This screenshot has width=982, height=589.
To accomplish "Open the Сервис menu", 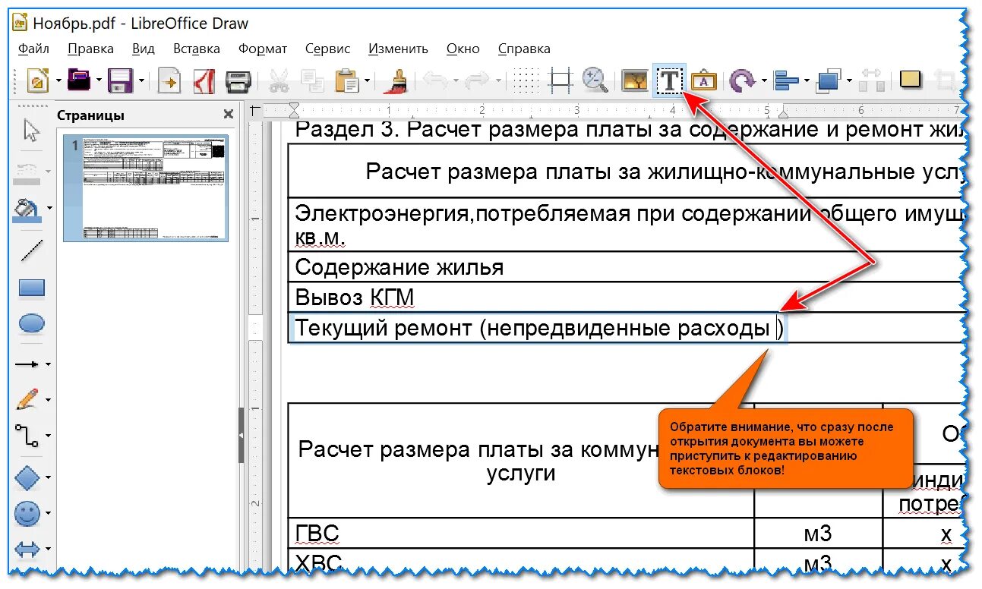I will click(x=327, y=49).
